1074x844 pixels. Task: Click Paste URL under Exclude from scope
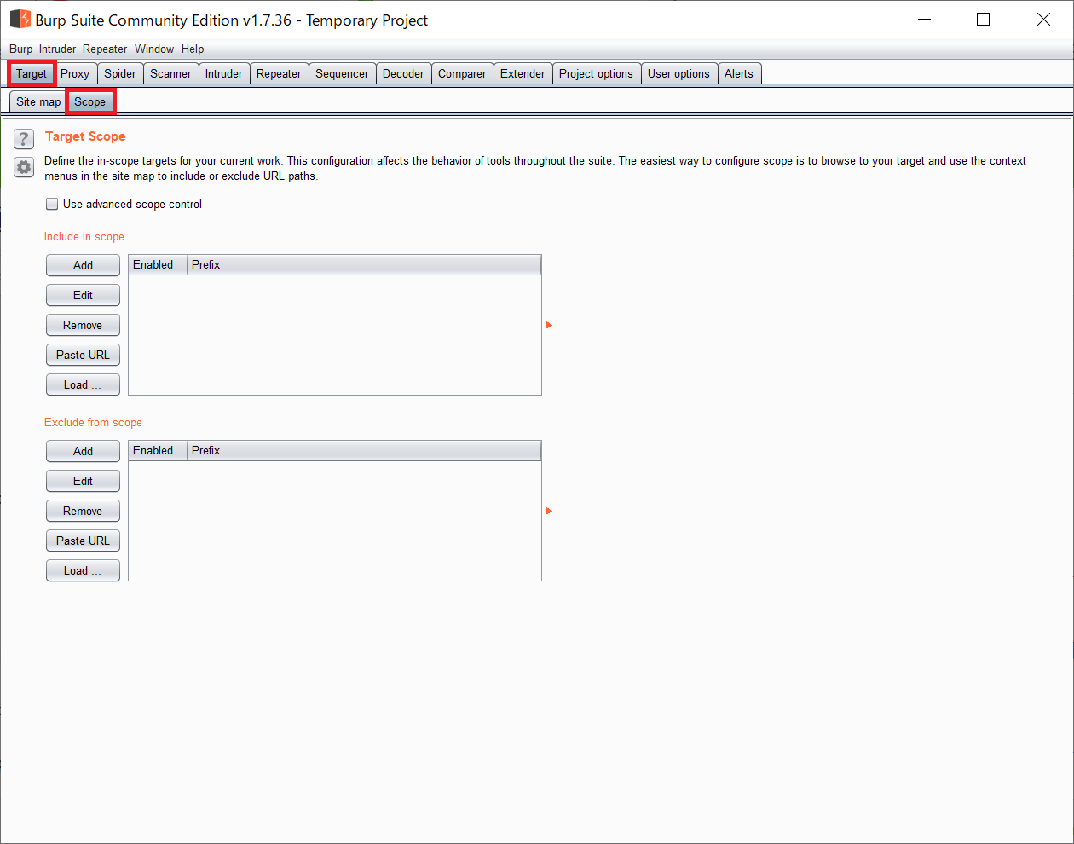point(83,541)
